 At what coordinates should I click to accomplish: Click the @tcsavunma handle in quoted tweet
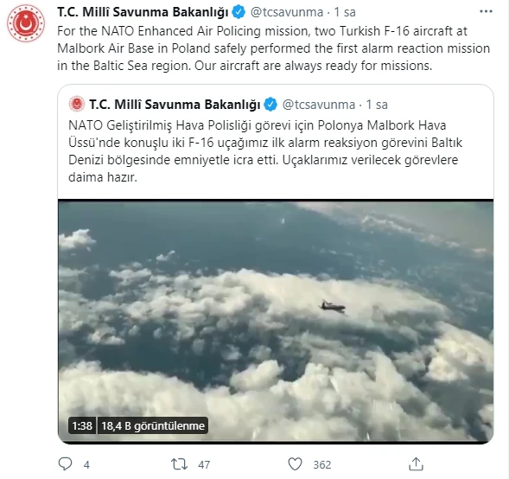coord(319,105)
